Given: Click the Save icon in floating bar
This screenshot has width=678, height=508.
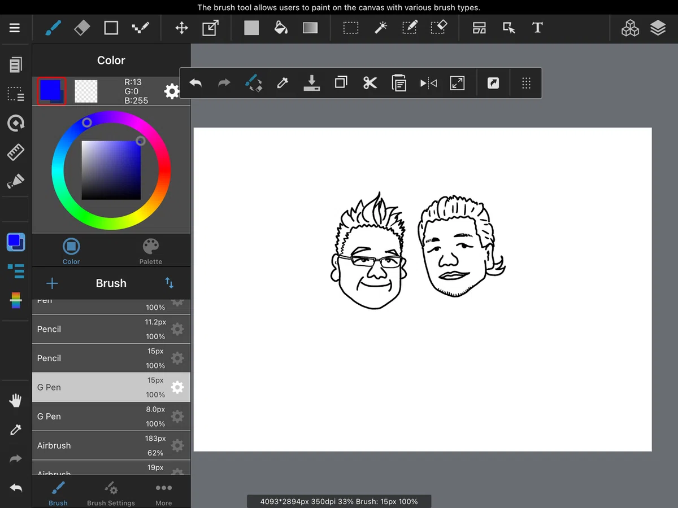Looking at the screenshot, I should click(x=311, y=84).
